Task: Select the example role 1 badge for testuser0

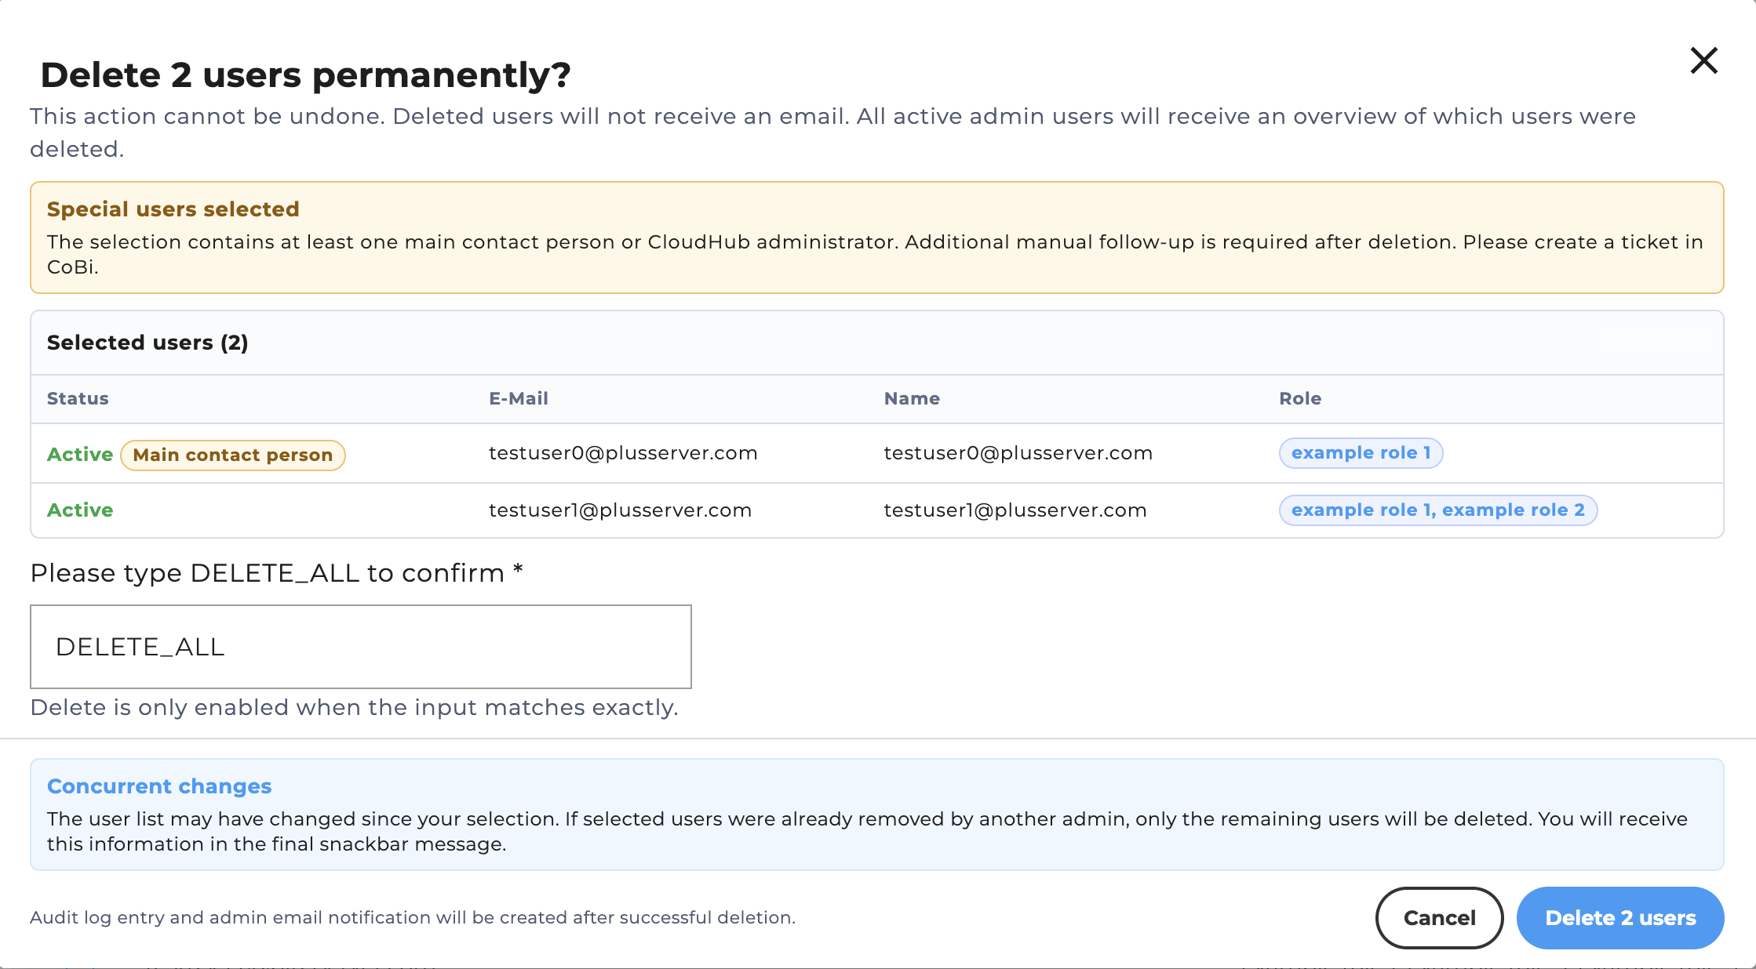Action: coord(1361,453)
